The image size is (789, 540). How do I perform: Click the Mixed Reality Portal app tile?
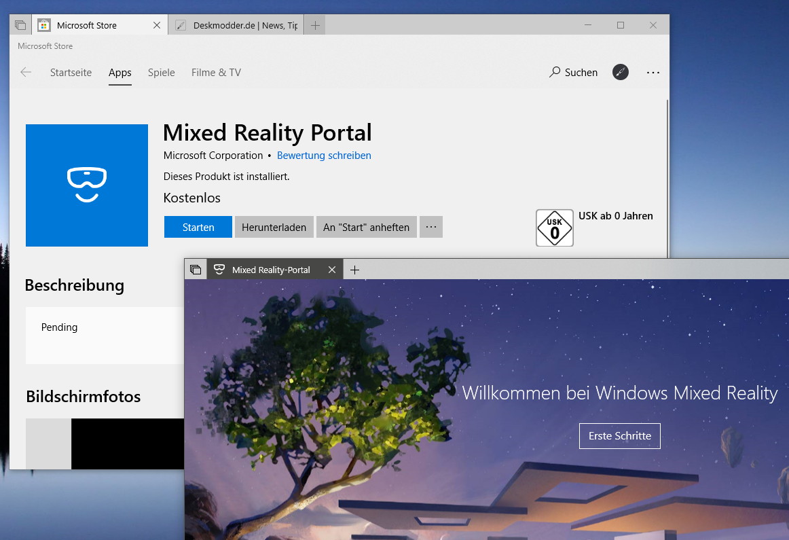(x=87, y=185)
